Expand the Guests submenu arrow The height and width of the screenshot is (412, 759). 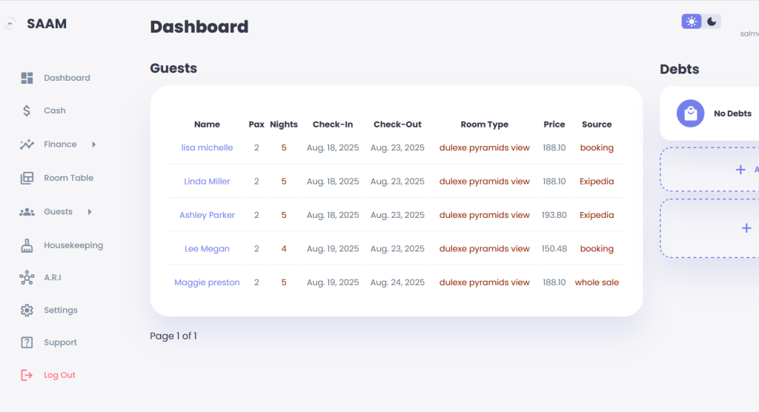tap(90, 212)
